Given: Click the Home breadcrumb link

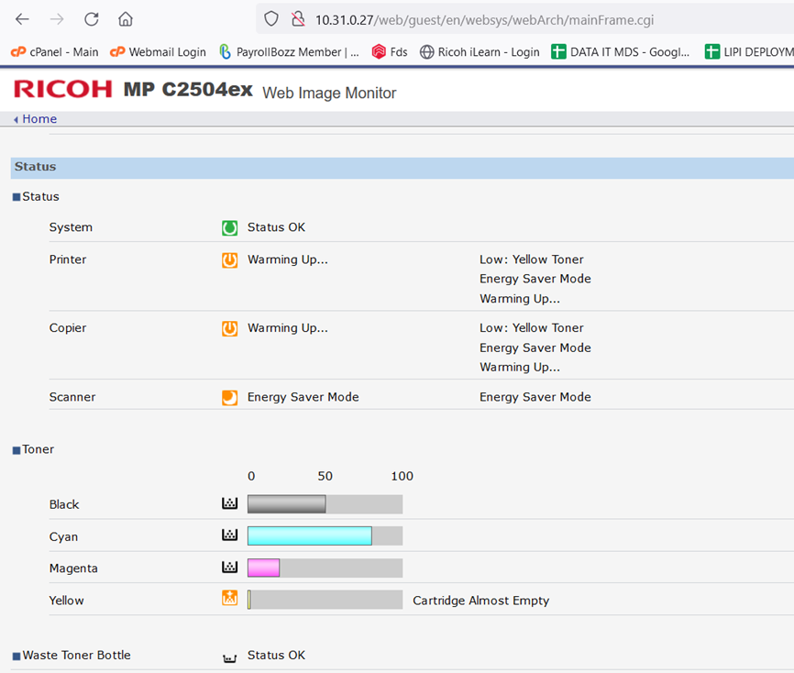Looking at the screenshot, I should [39, 119].
